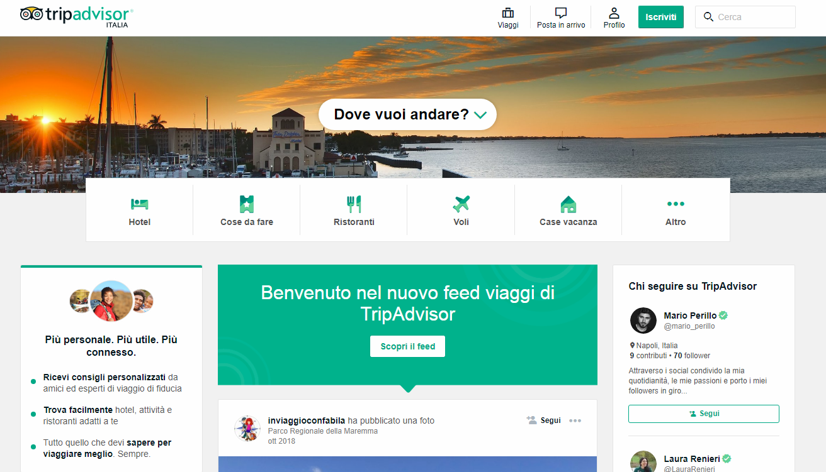Screen dimensions: 826x472
Task: Follow inviaggioconfabila via Segui link
Action: (x=551, y=420)
